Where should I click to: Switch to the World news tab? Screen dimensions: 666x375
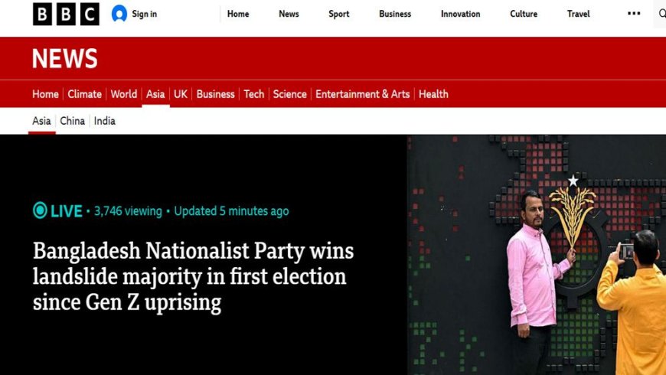point(124,94)
